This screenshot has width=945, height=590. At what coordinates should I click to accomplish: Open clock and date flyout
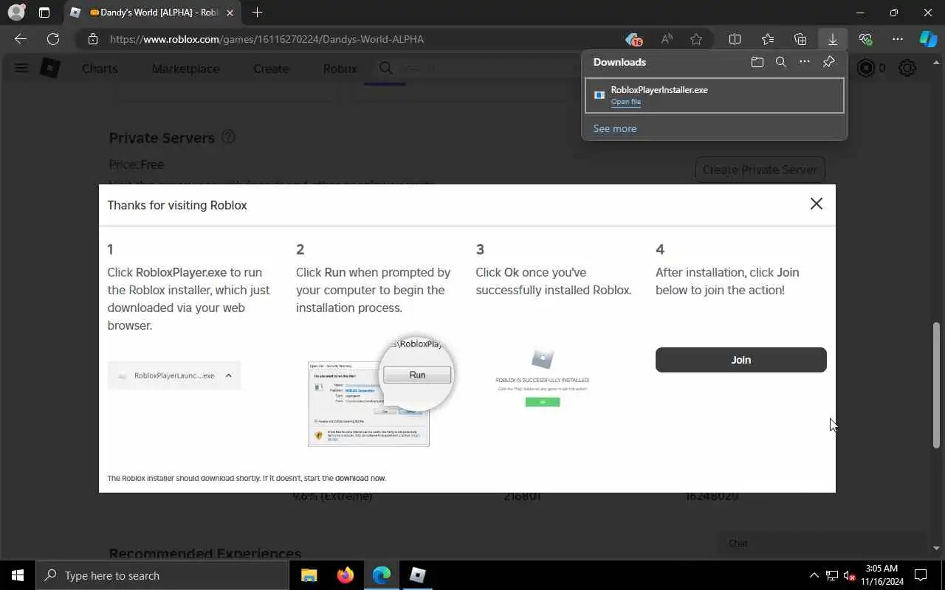point(881,575)
